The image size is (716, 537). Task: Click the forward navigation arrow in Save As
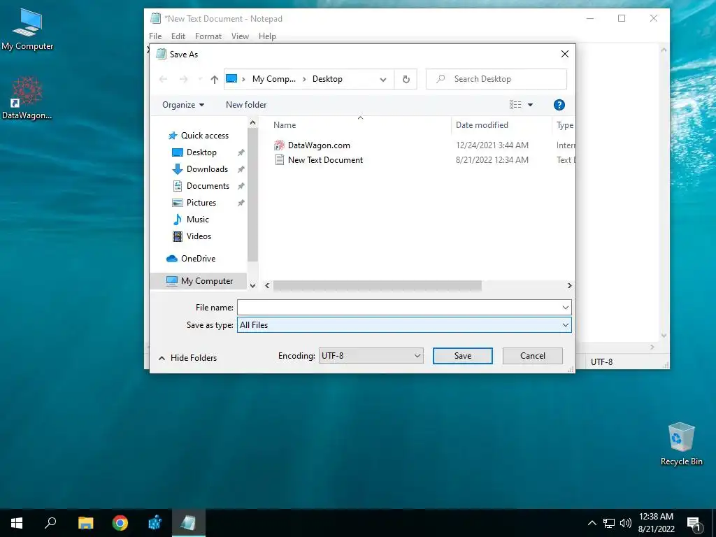coord(184,79)
